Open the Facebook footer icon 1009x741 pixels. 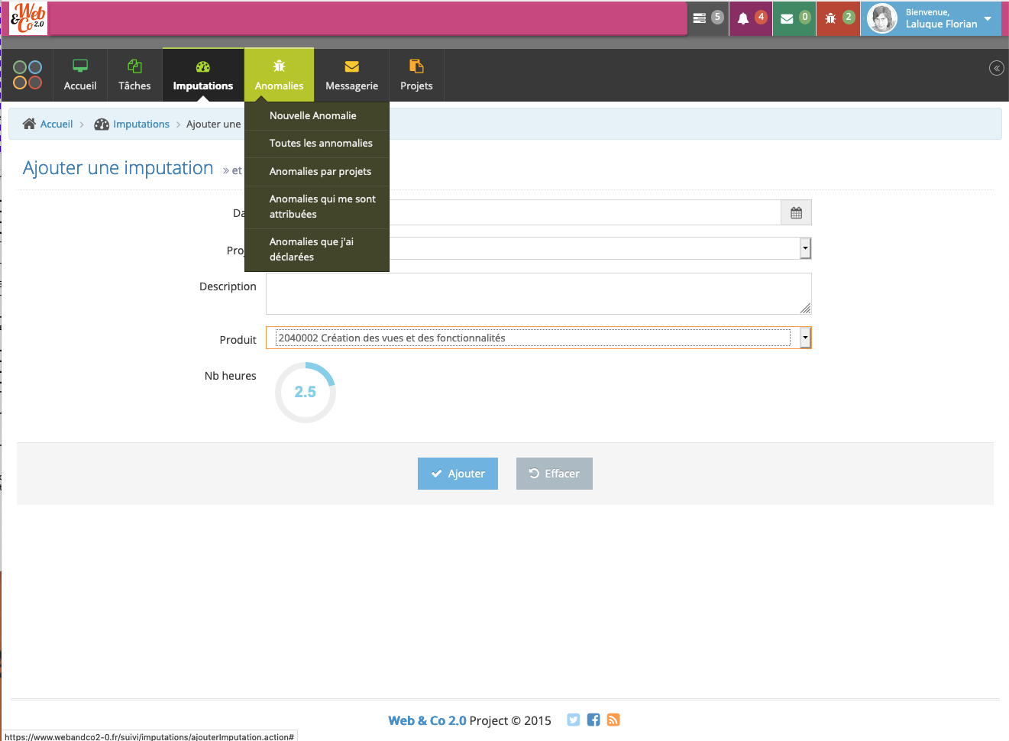(x=593, y=720)
